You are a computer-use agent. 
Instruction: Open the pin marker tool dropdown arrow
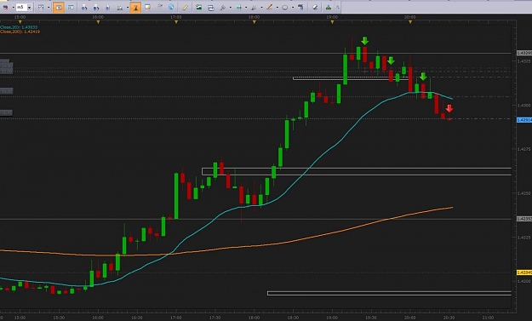[x=230, y=8]
